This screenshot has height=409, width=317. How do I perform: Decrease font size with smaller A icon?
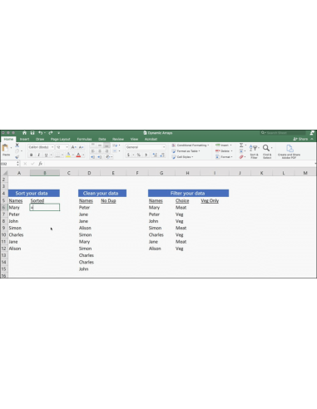[x=81, y=147]
